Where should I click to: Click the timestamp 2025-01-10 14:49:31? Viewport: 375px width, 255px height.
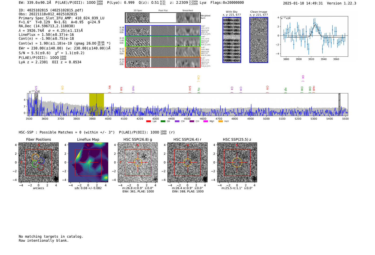[303, 3]
